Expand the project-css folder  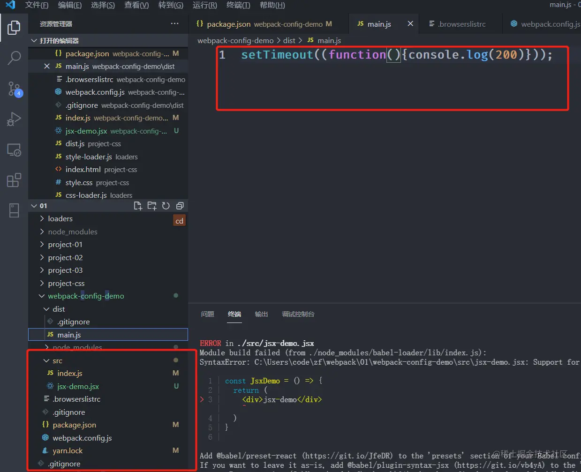(108, 284)
